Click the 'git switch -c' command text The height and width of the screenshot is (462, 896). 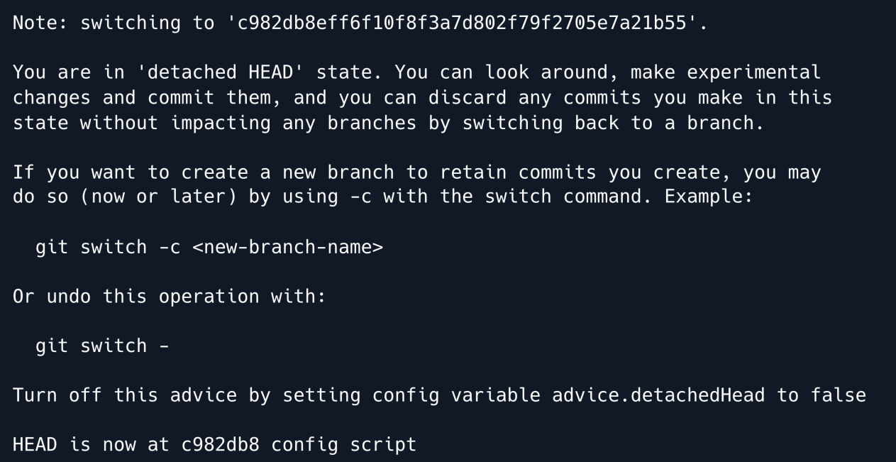[108, 248]
